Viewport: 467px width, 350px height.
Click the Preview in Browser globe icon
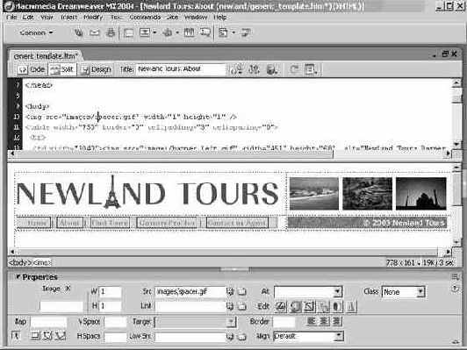[271, 69]
